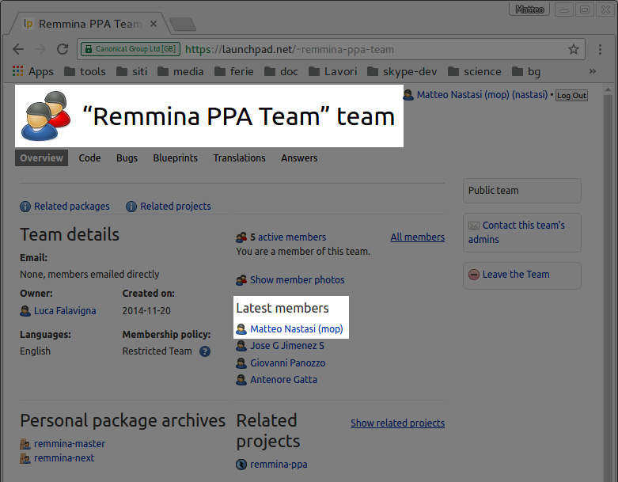Click the Matteo profile button in title bar
This screenshot has width=618, height=482.
[x=529, y=9]
